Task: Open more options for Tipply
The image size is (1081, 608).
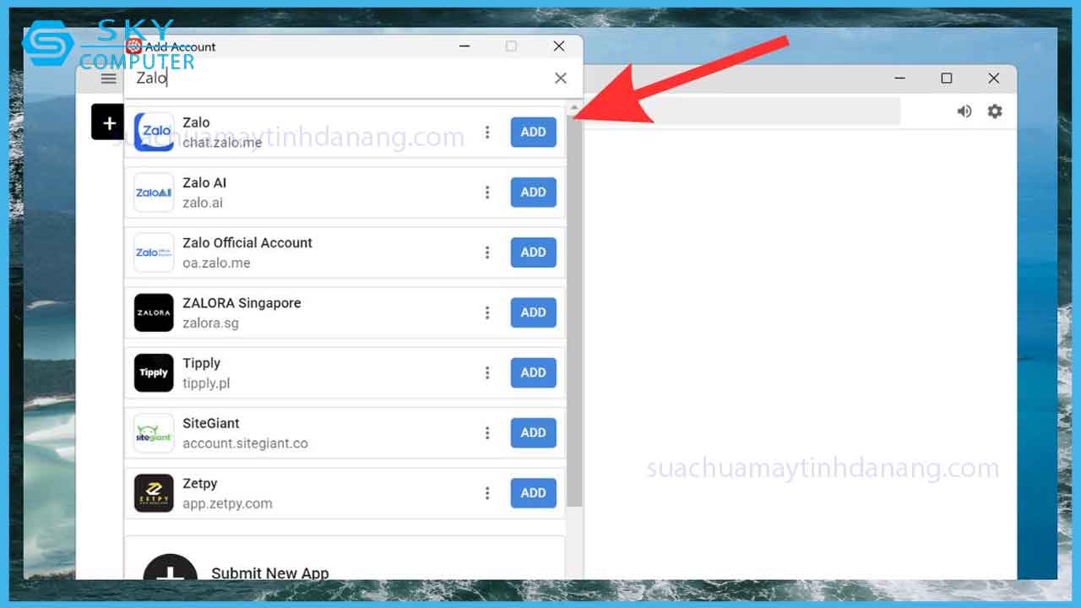Action: (487, 372)
